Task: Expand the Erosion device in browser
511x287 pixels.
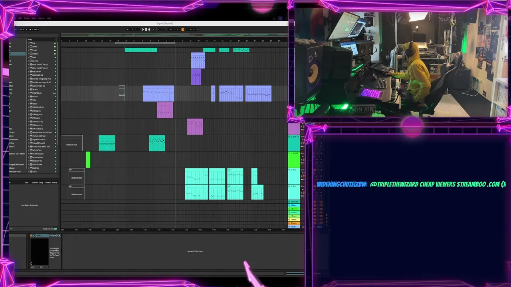Action: (29, 50)
